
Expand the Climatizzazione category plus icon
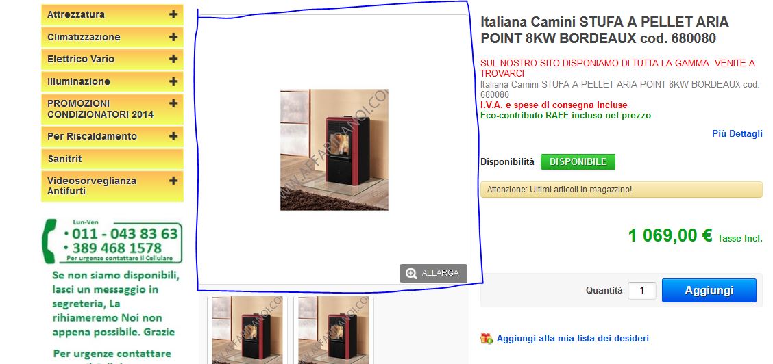(173, 37)
